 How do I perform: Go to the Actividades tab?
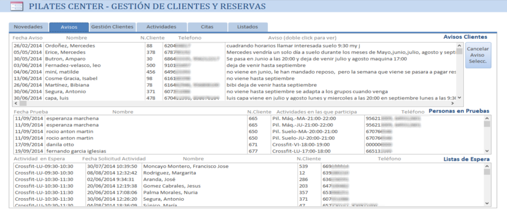pyautogui.click(x=161, y=27)
